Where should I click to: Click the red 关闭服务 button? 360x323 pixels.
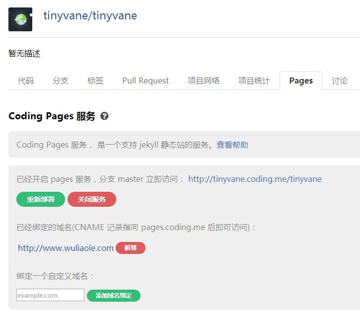pyautogui.click(x=92, y=199)
